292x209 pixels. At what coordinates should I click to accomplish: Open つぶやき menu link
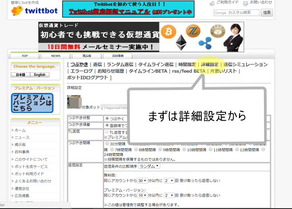pos(79,65)
